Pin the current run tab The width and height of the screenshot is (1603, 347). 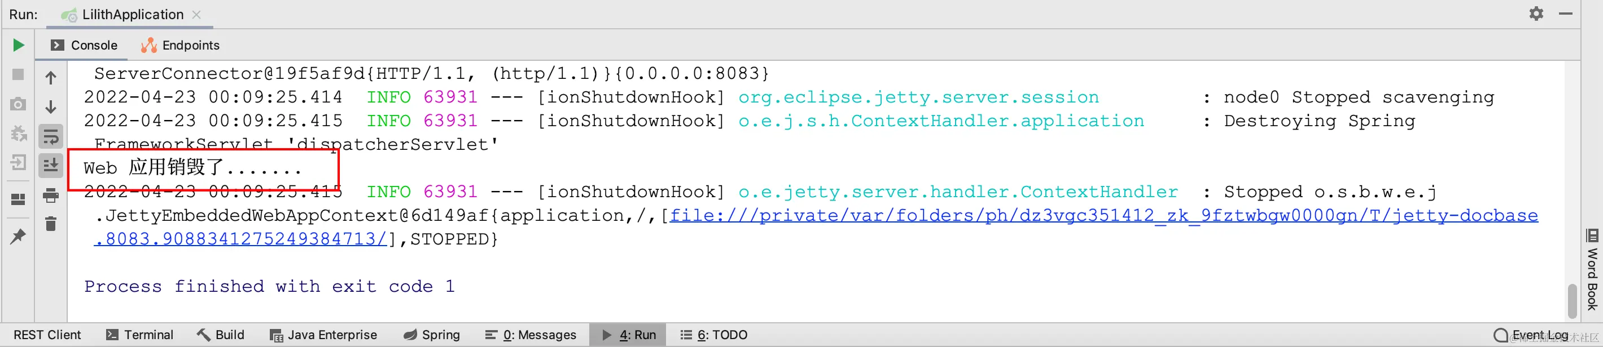(18, 236)
